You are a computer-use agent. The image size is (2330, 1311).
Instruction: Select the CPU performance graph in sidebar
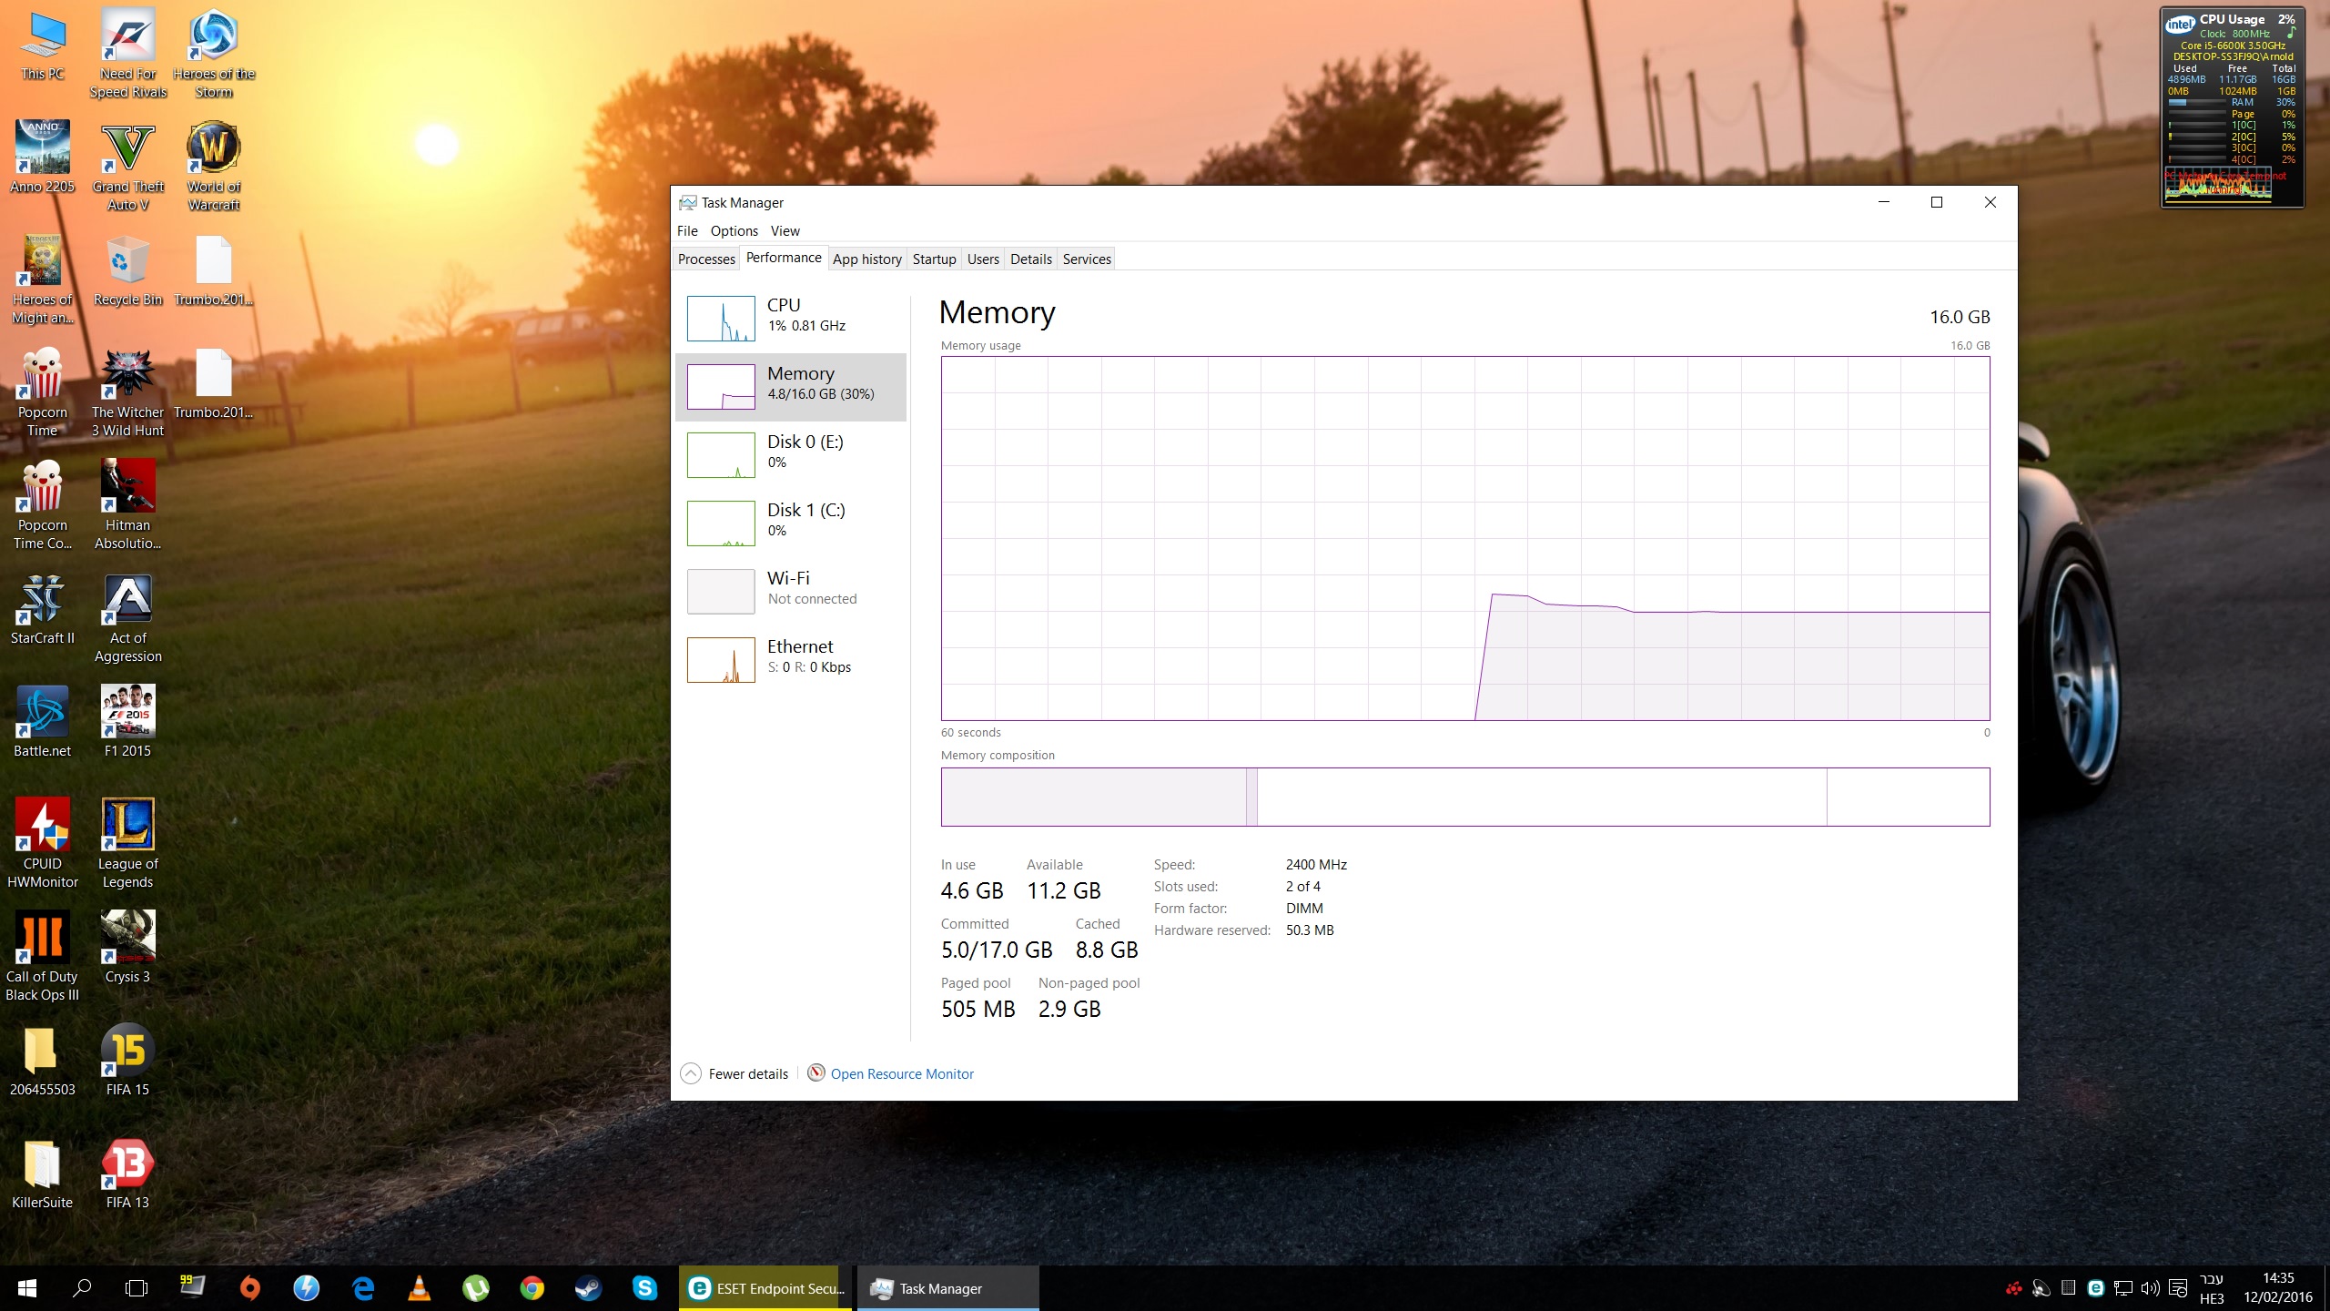tap(791, 318)
